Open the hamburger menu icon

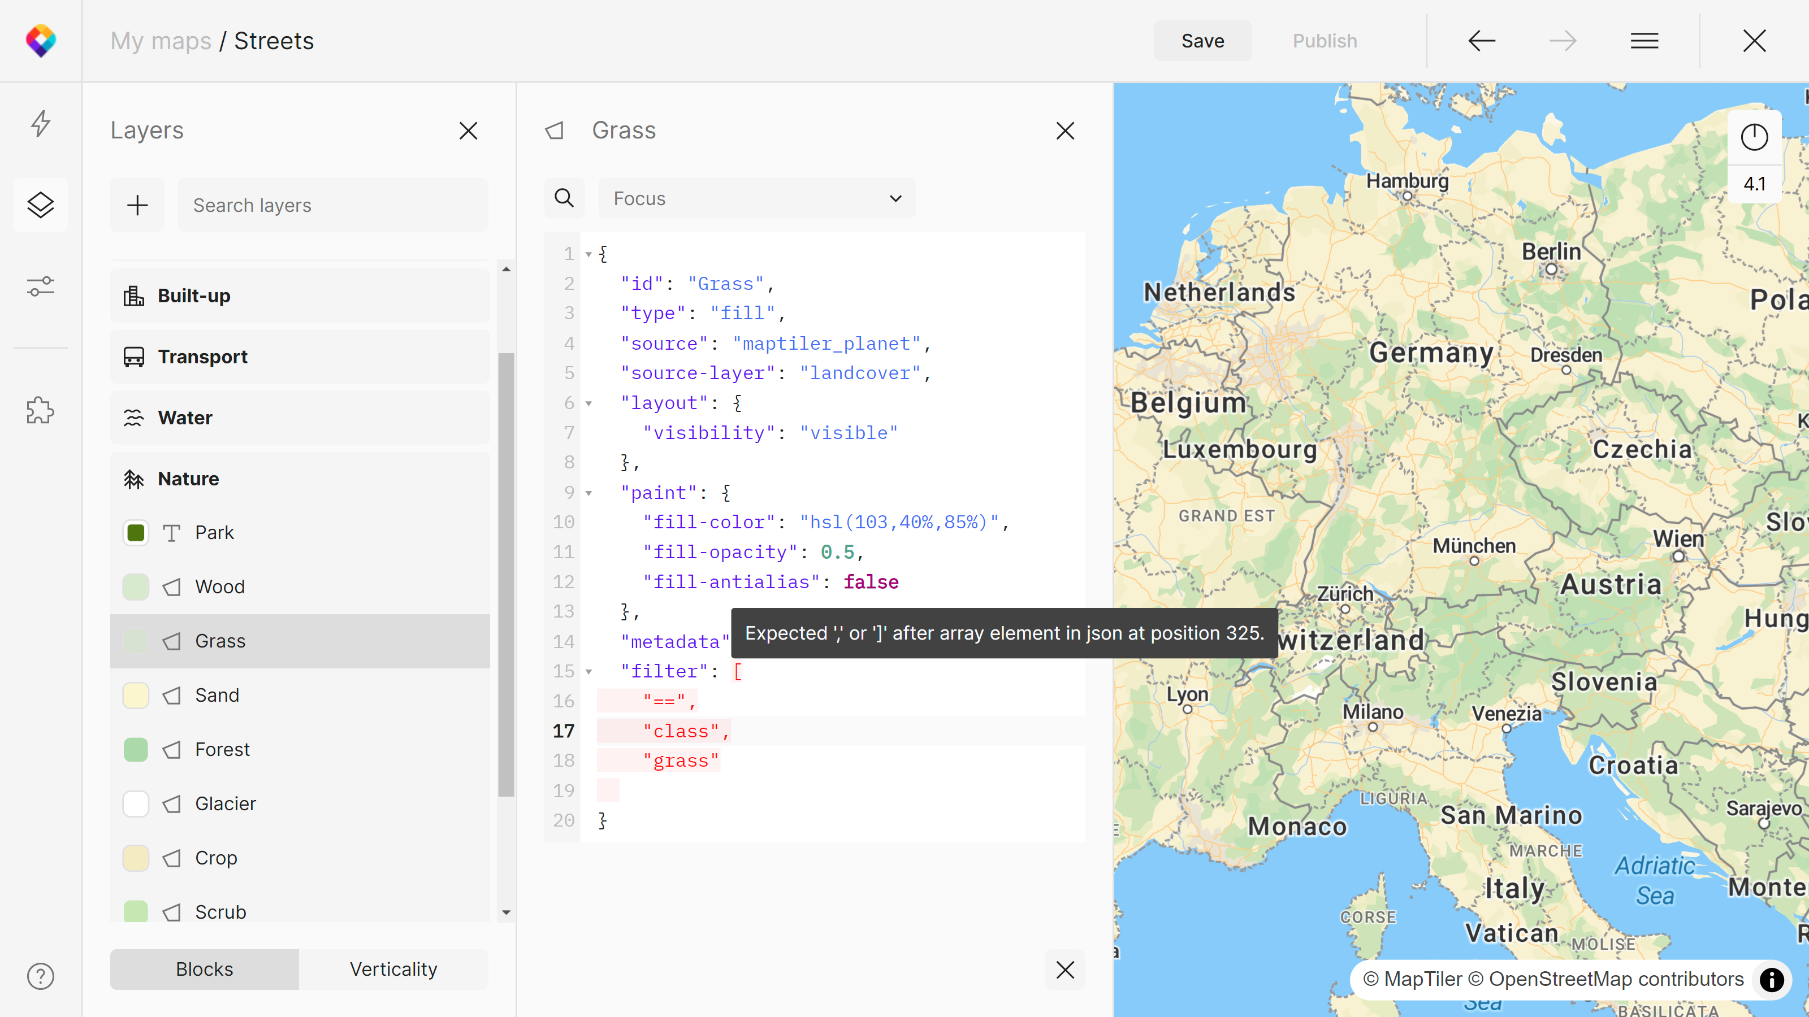(1644, 41)
